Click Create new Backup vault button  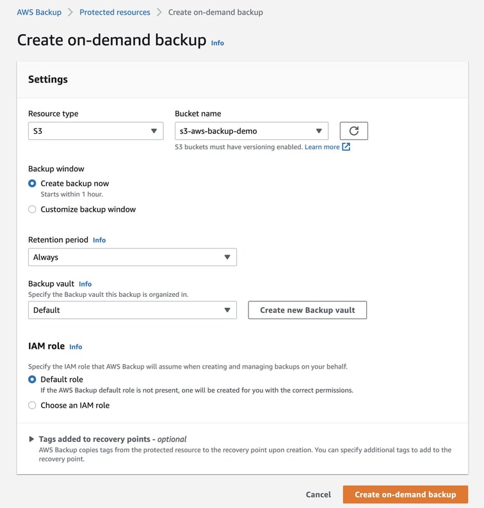pos(307,310)
